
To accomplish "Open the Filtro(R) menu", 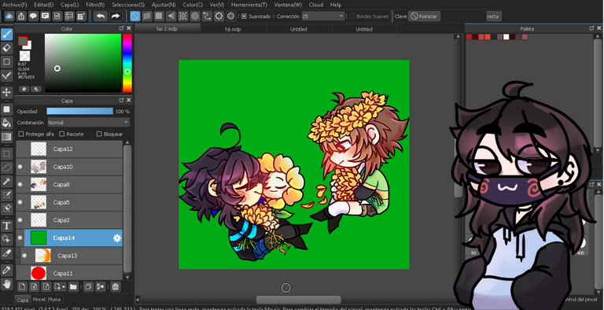I will (x=95, y=5).
